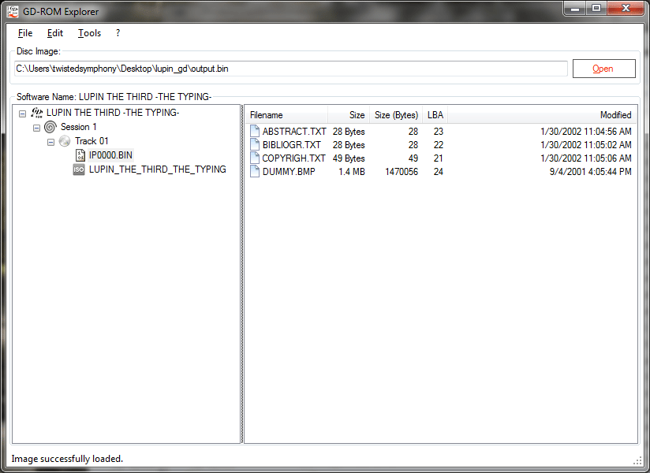Viewport: 650px width, 473px height.
Task: Click the 1/30/2002 11:05:02 AM modified date
Action: click(x=586, y=145)
